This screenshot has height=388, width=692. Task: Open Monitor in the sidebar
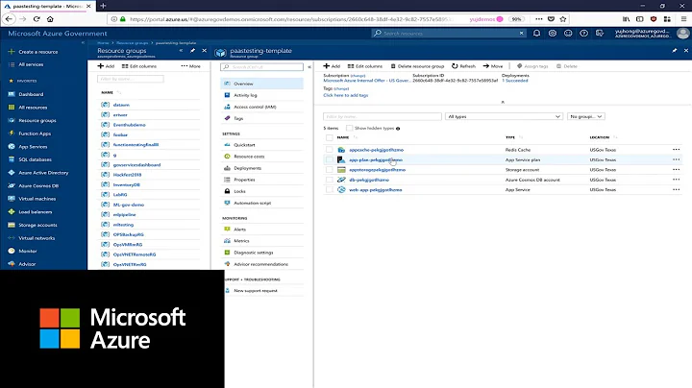coord(27,251)
